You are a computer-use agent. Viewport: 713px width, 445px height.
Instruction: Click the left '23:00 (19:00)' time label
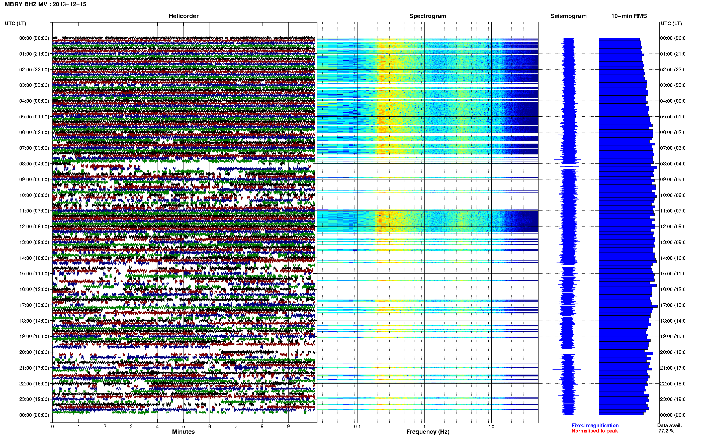pos(34,399)
